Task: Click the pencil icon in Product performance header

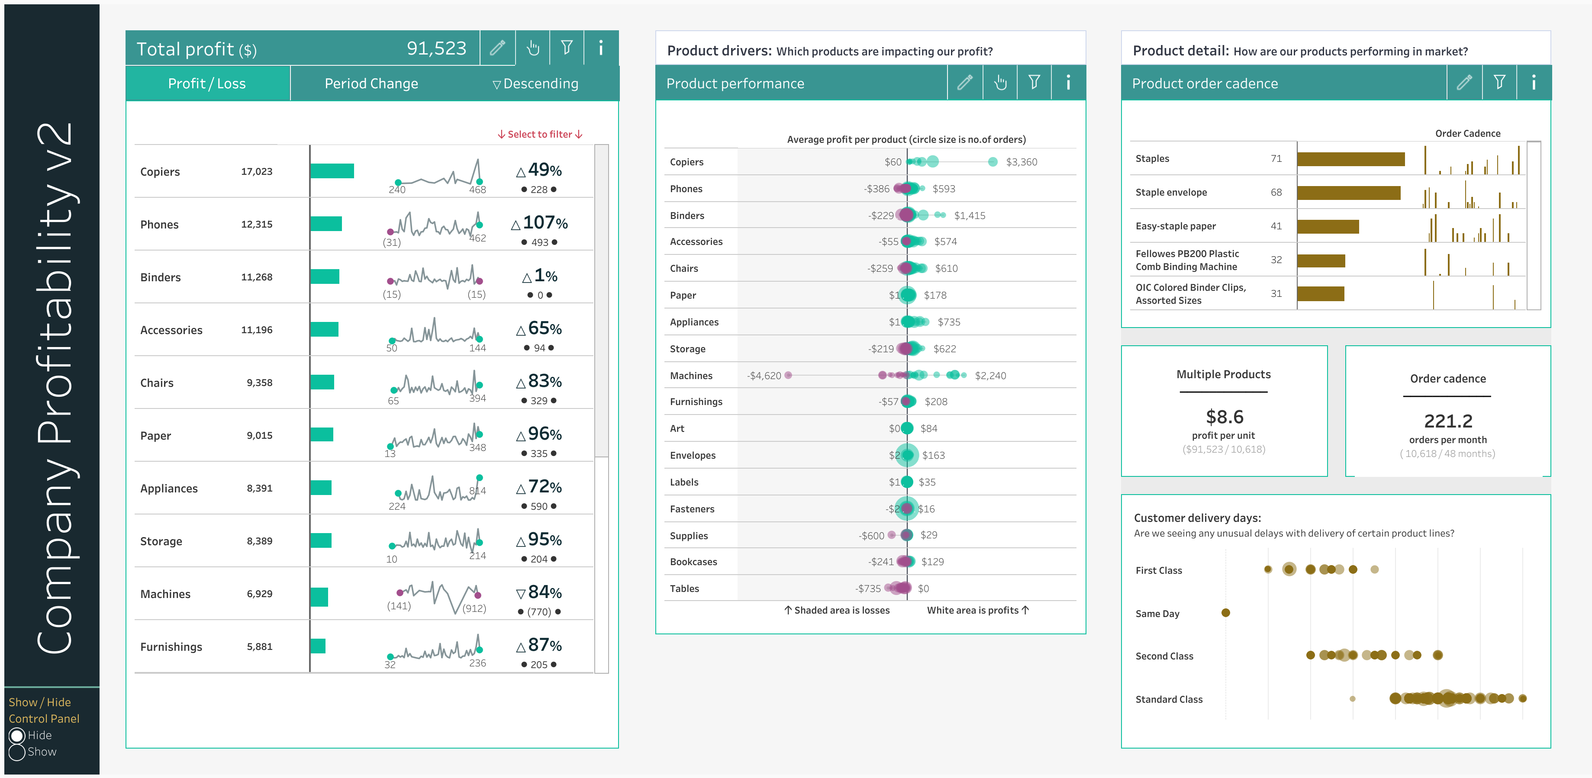Action: click(965, 83)
